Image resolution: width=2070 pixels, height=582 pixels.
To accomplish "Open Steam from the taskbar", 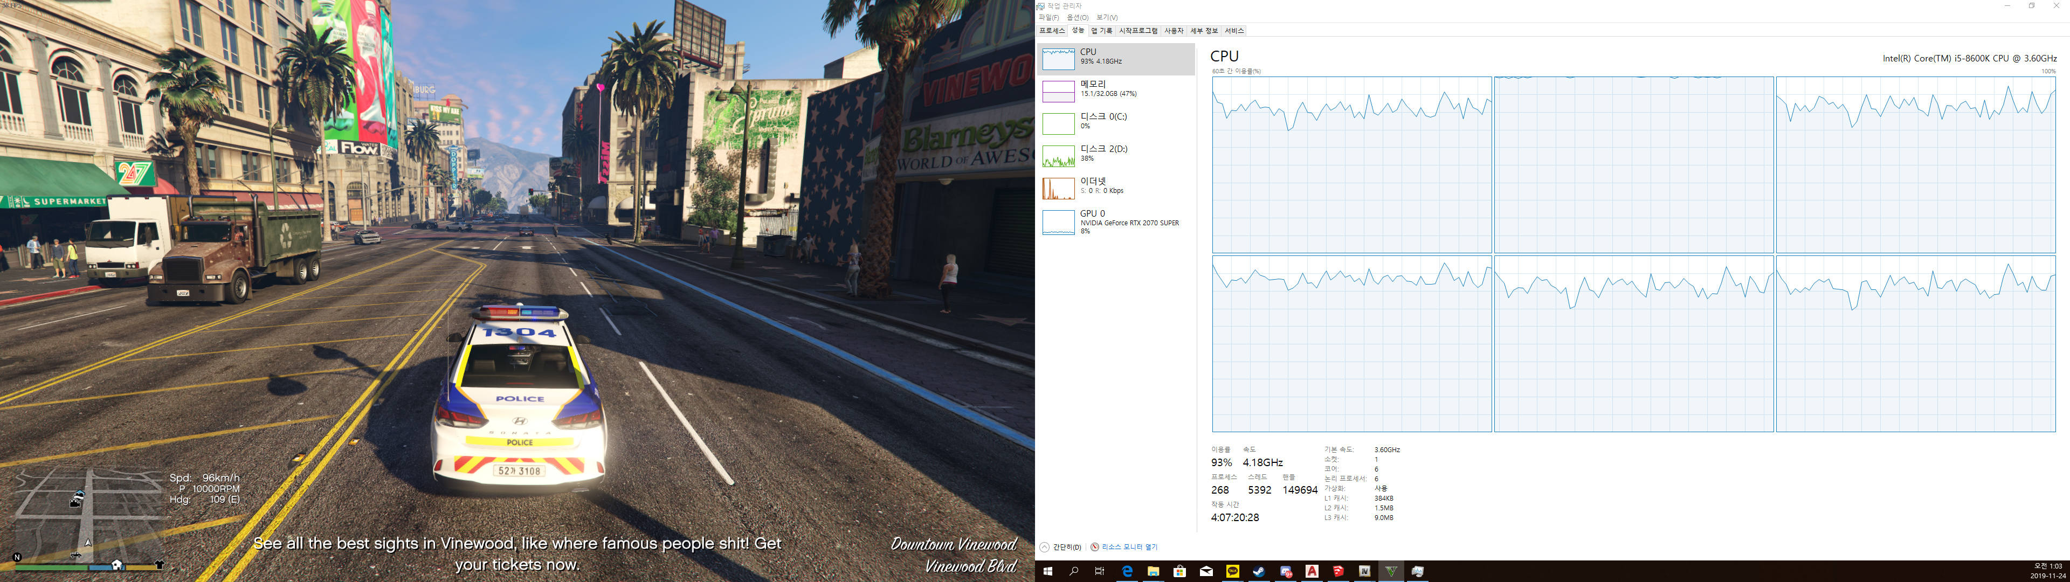I will (x=1259, y=572).
